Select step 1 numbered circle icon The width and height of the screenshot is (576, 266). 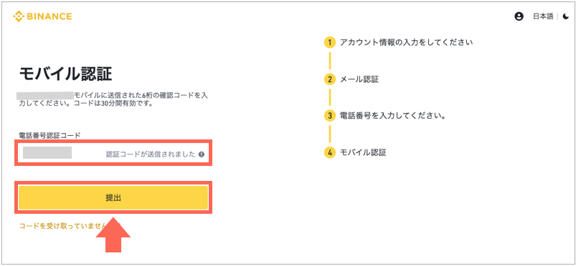[x=330, y=42]
